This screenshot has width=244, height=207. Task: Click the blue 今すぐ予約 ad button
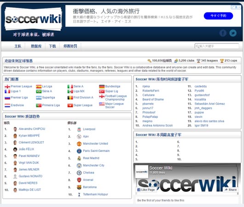218,16
